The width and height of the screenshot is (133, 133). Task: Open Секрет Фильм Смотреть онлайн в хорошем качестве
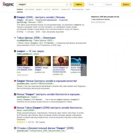click(x=47, y=81)
